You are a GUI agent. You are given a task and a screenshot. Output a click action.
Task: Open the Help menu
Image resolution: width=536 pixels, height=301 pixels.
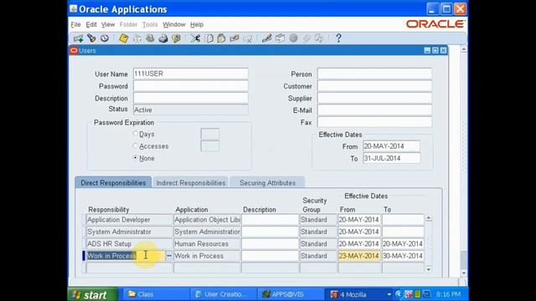tap(197, 24)
